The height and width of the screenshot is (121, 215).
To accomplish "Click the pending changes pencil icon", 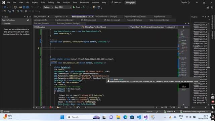I will (x=158, y=112).
